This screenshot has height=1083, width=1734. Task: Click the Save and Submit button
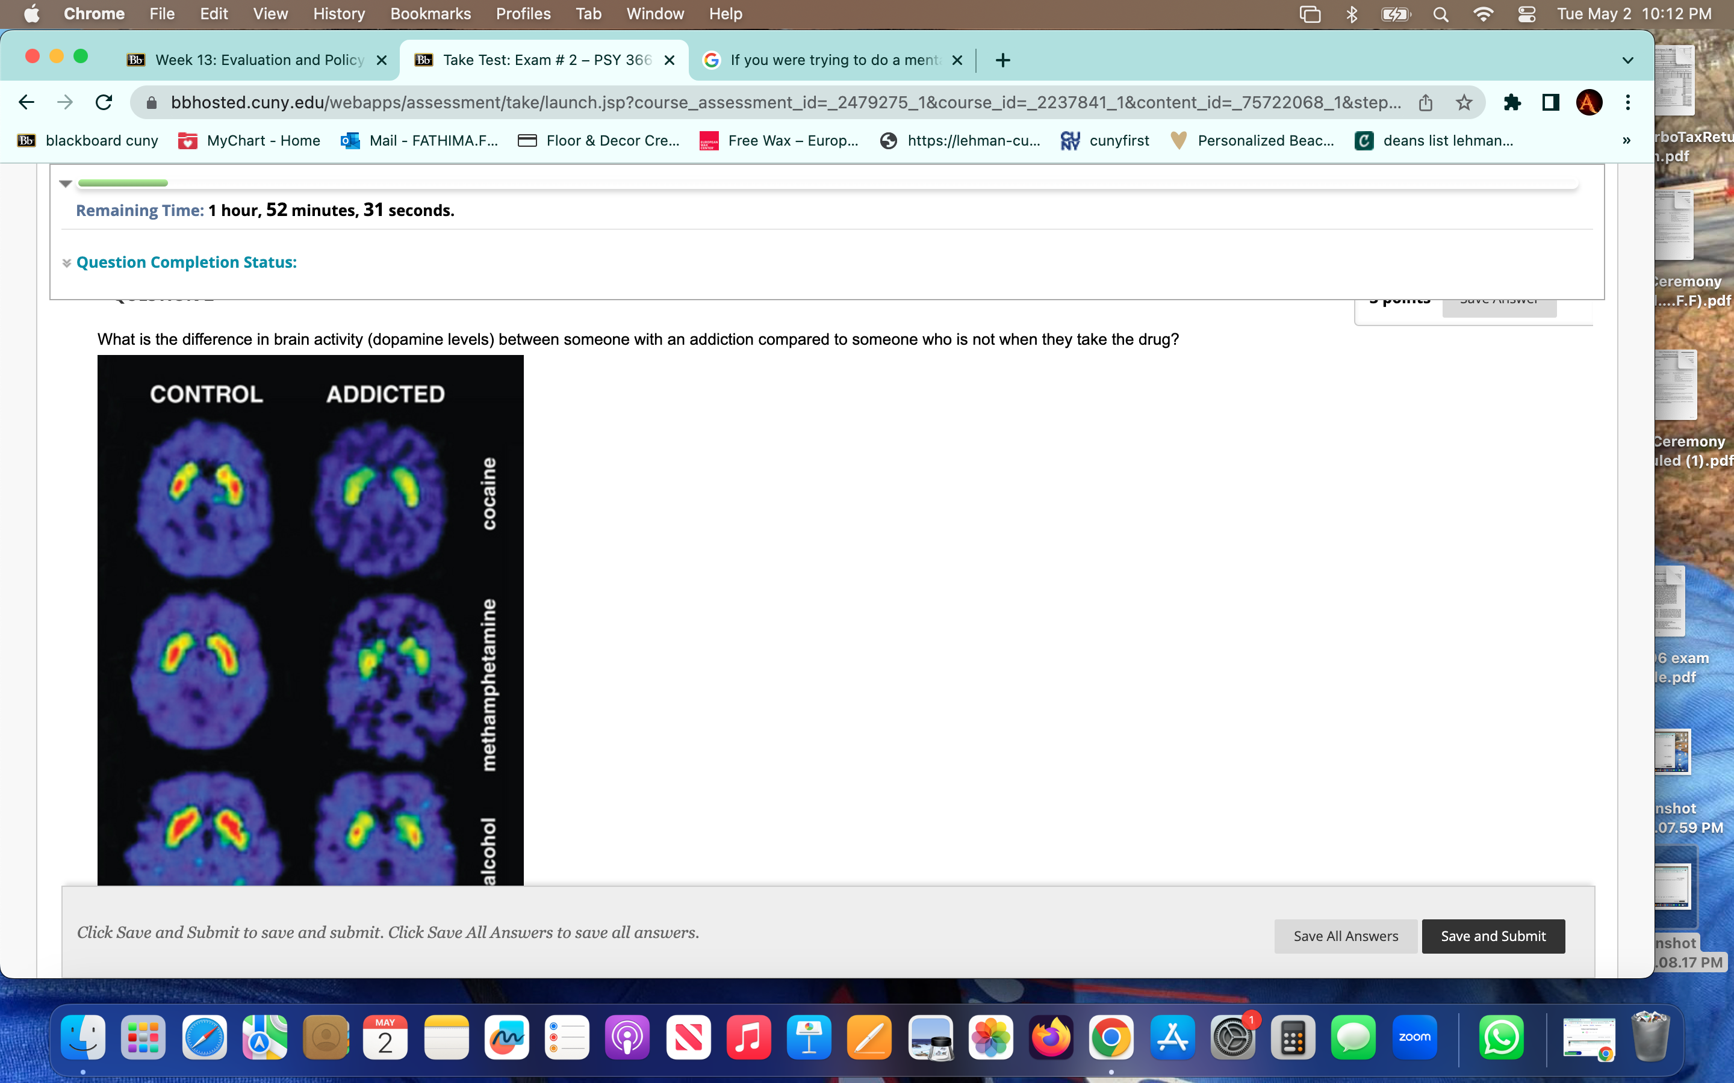(x=1493, y=936)
